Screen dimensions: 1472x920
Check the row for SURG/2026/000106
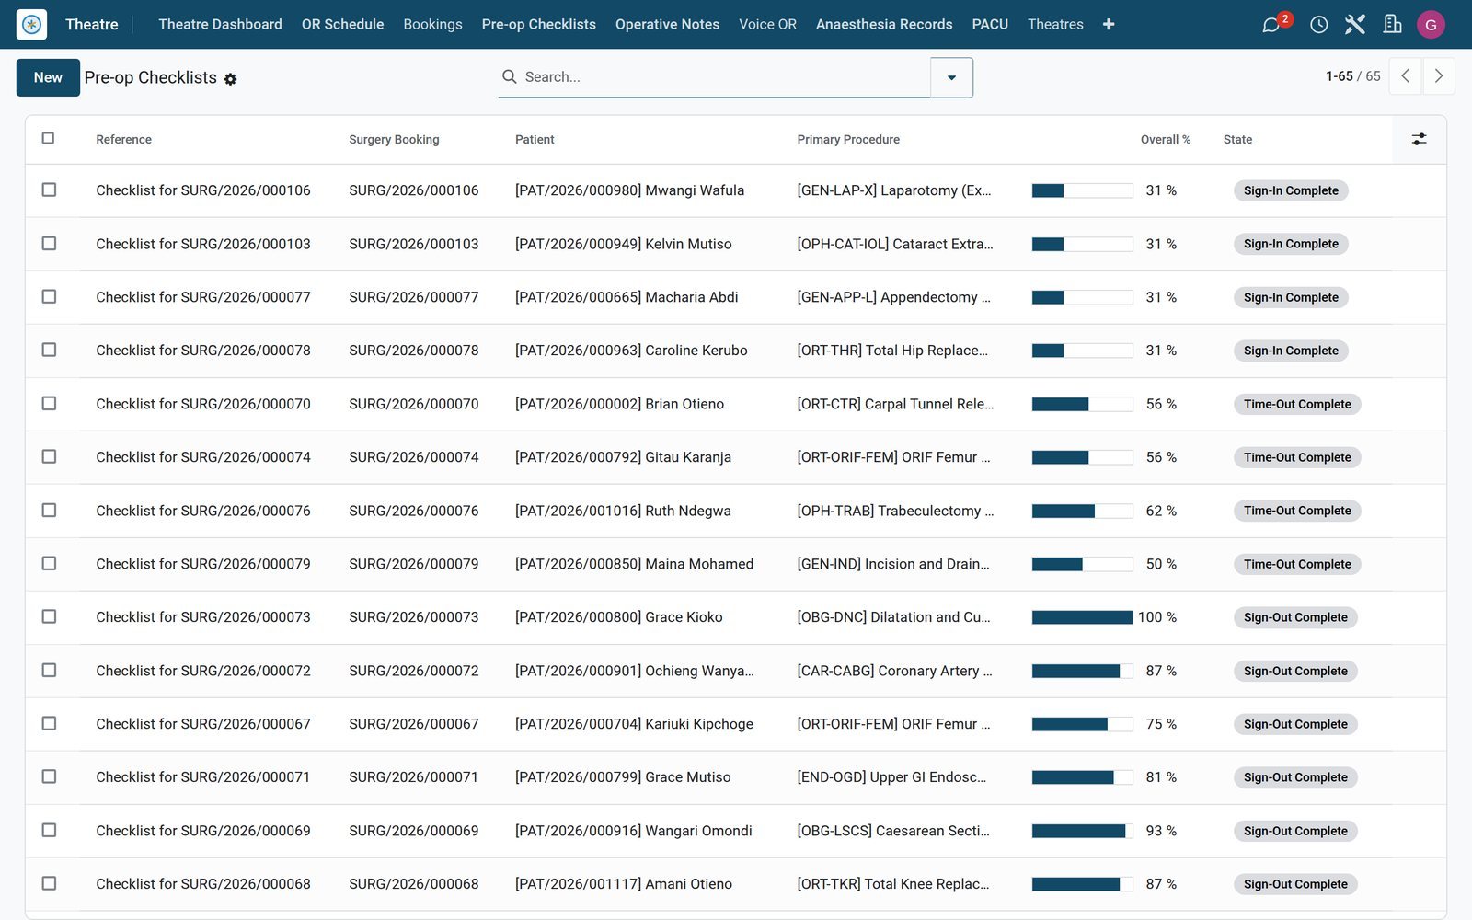tap(49, 190)
